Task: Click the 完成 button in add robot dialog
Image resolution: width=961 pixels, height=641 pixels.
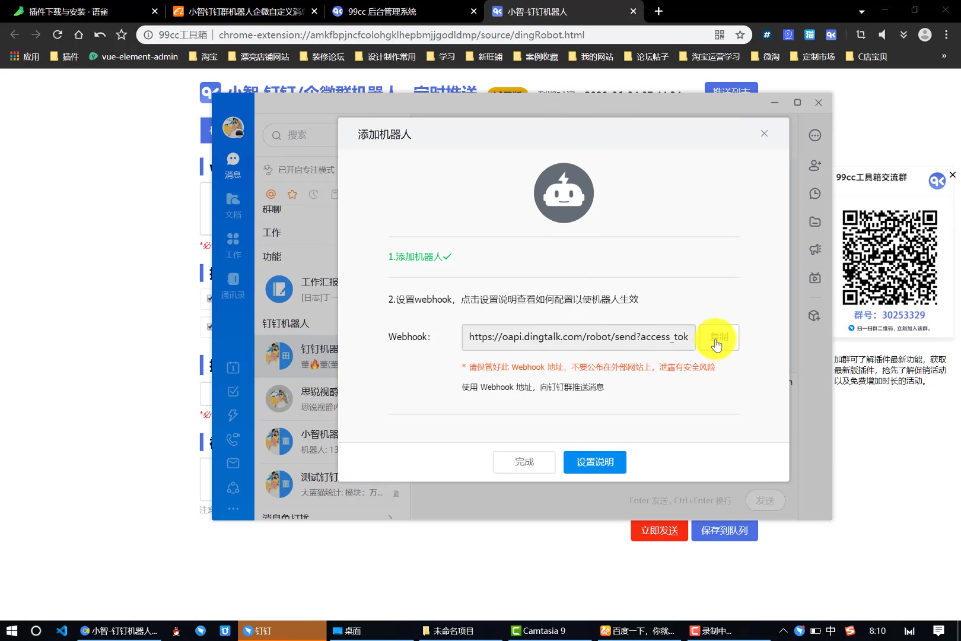Action: pyautogui.click(x=524, y=462)
